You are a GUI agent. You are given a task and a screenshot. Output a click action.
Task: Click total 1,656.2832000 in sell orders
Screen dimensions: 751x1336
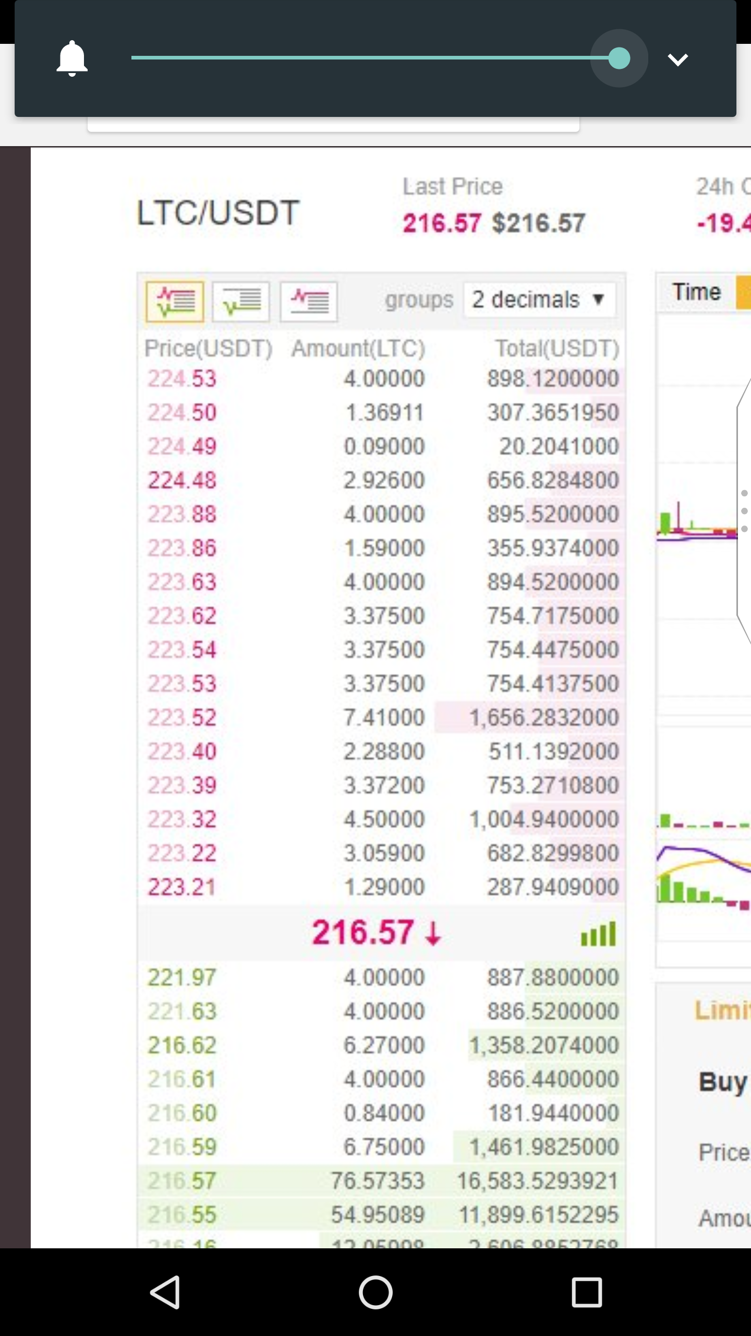544,718
